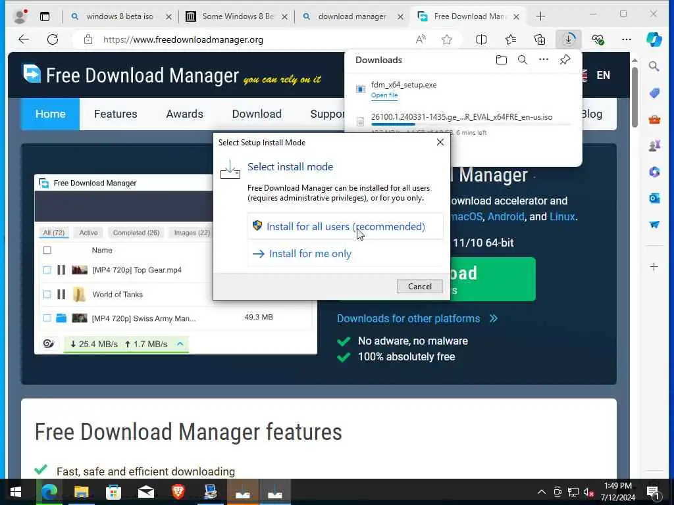The image size is (674, 505).
Task: Open Downloads for other platforms link
Action: click(417, 318)
